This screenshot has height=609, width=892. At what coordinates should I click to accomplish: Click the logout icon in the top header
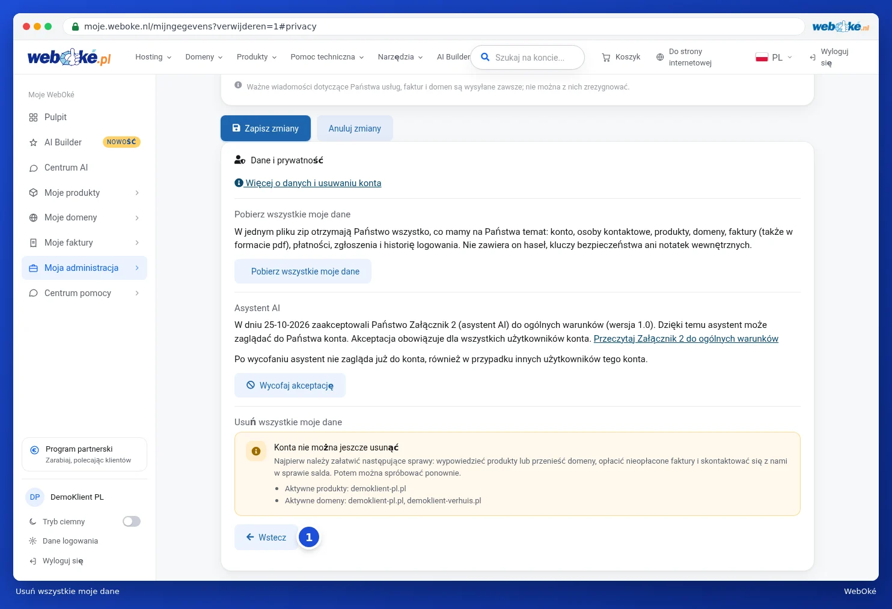813,57
